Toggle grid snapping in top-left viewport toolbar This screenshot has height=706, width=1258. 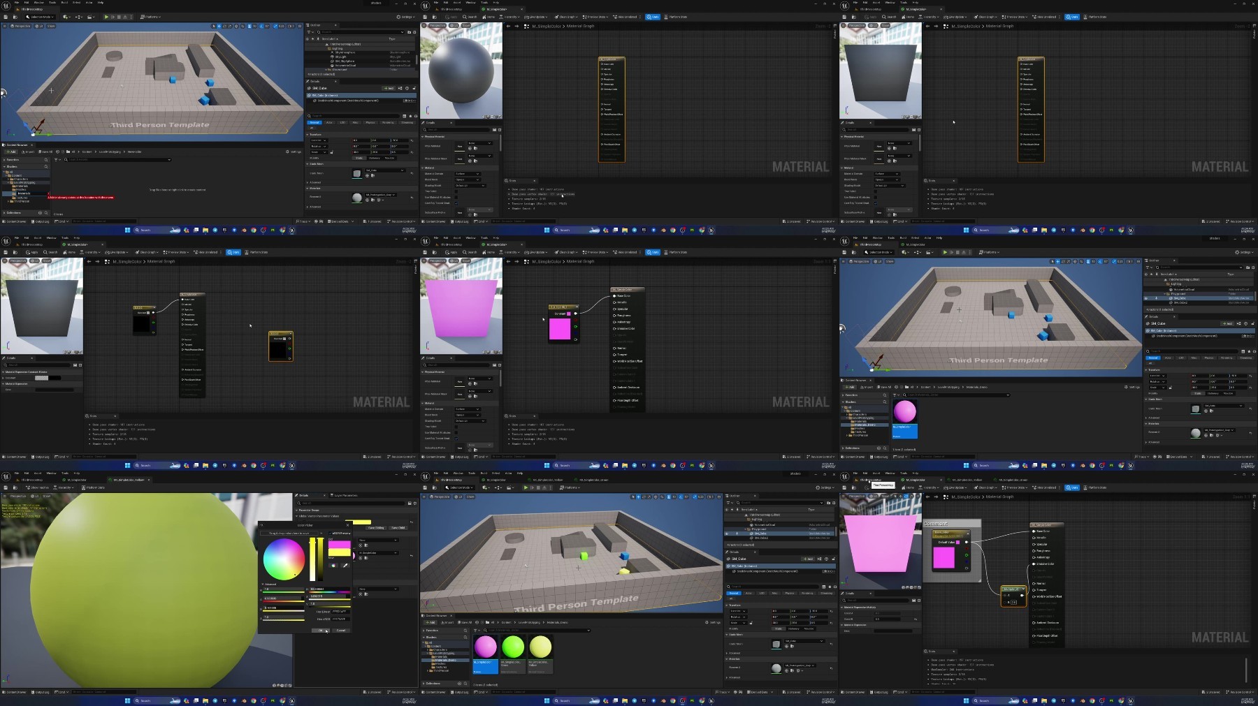(x=250, y=26)
